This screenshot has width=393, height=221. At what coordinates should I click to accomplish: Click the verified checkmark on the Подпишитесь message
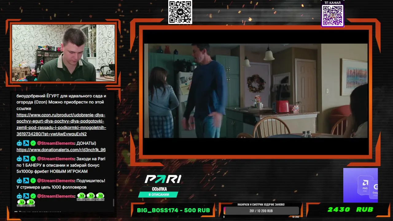33,181
